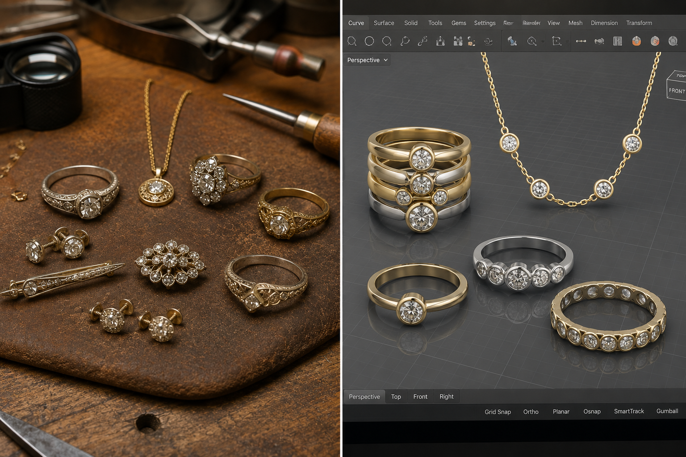686x457 pixels.
Task: Select the silver five-stone ring model
Action: (523, 263)
